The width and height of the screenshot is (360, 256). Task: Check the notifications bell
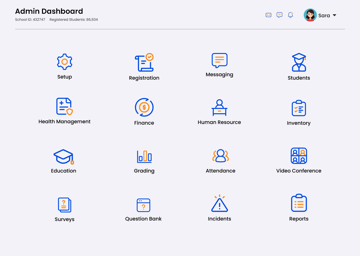pos(290,15)
